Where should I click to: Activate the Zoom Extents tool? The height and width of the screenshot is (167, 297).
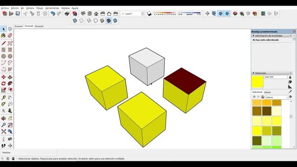(4, 131)
